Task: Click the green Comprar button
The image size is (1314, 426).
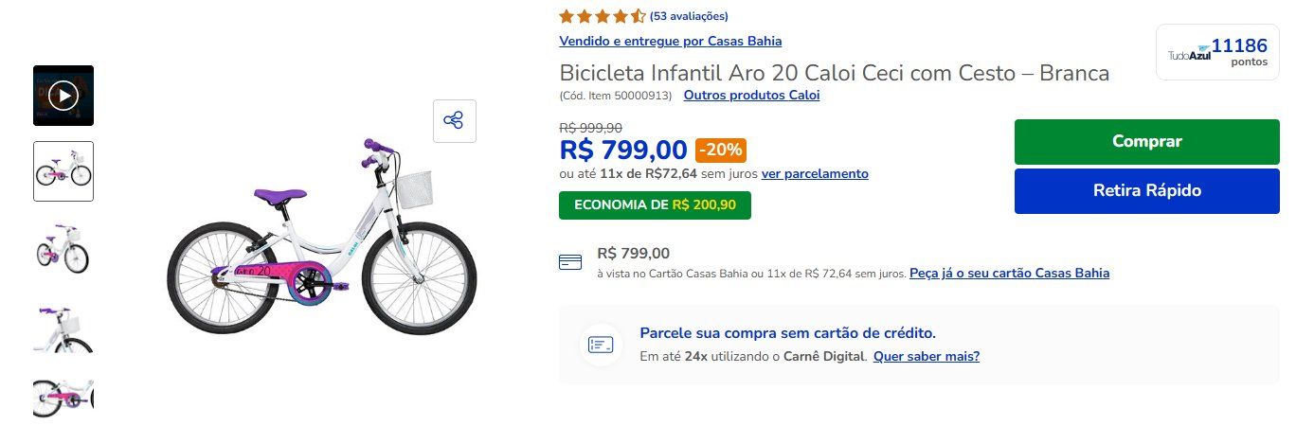Action: point(1146,142)
